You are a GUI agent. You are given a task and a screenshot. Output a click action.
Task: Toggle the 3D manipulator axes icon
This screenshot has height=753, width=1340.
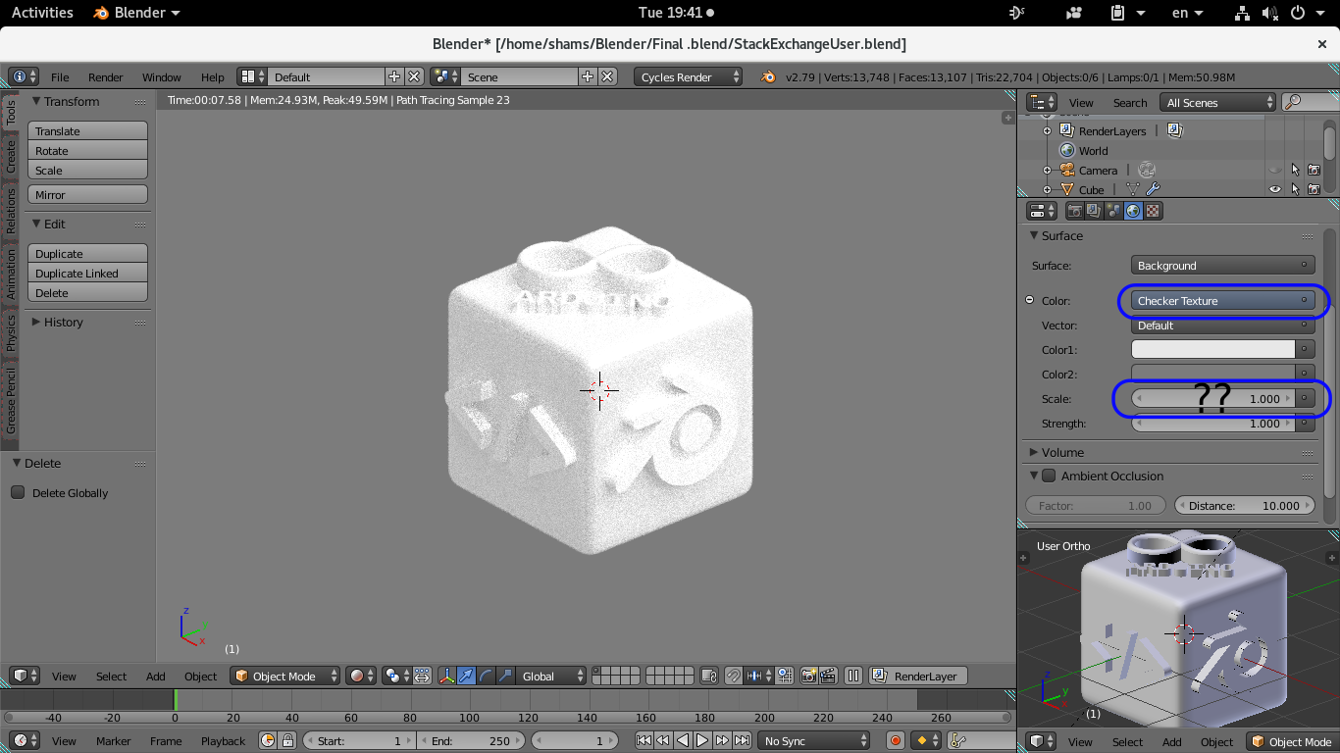tap(447, 676)
